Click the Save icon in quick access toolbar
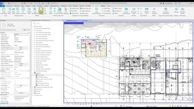The image size is (194, 109). coord(9,3)
